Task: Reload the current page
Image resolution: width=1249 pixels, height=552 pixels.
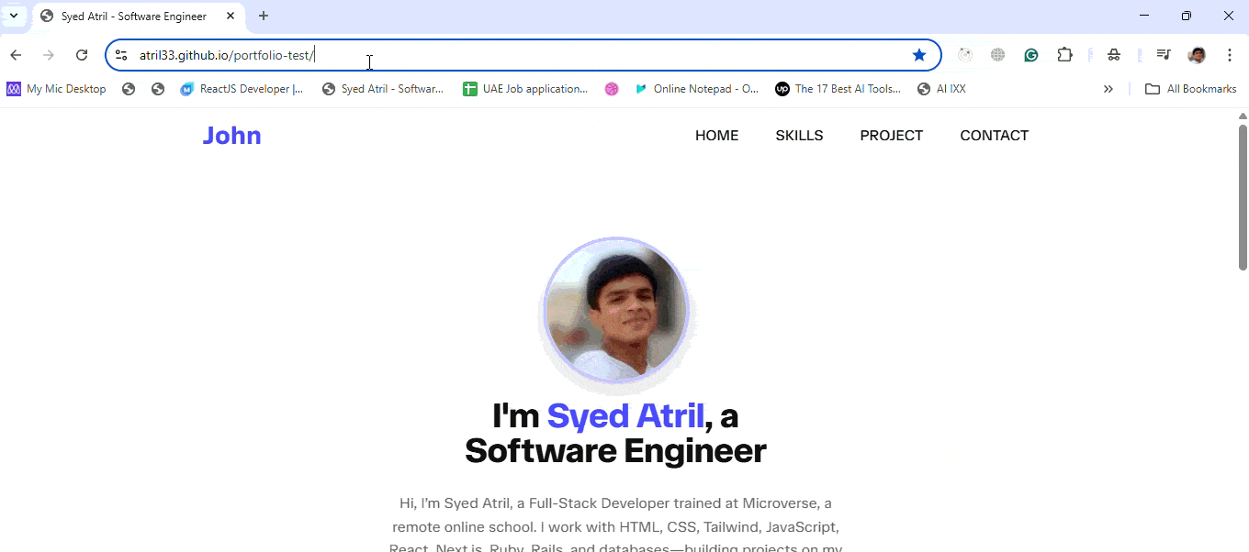Action: (x=82, y=55)
